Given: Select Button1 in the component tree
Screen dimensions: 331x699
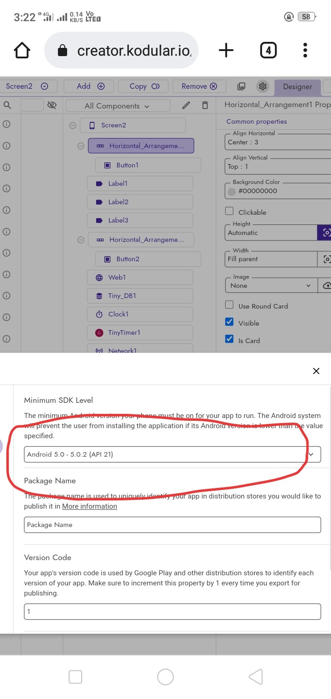Looking at the screenshot, I should tap(148, 165).
